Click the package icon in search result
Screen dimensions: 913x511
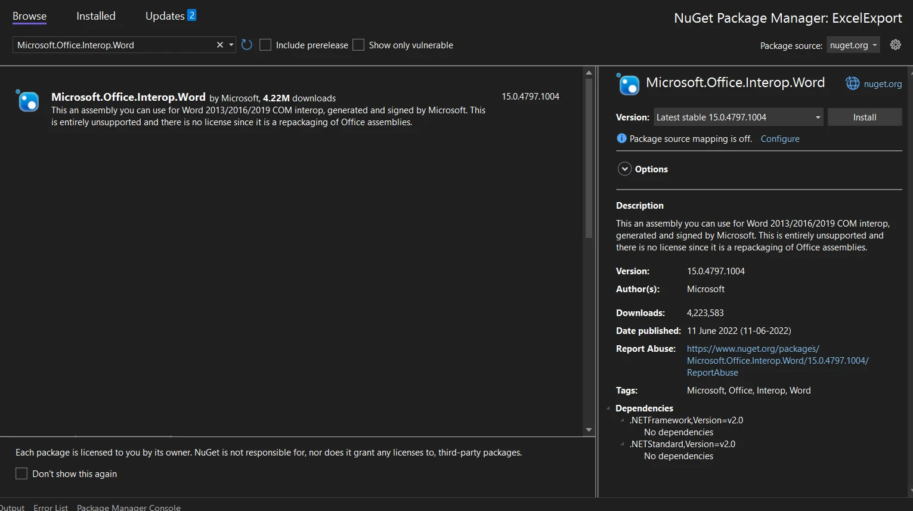click(x=28, y=101)
